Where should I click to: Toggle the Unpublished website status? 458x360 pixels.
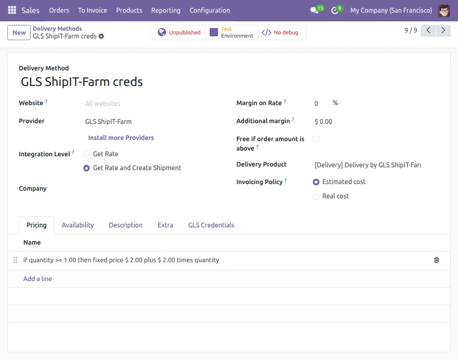click(x=179, y=32)
